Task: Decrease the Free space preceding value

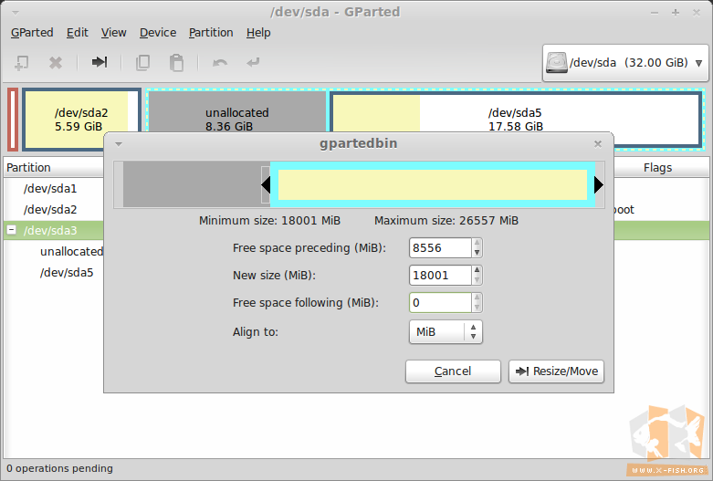Action: coord(477,253)
